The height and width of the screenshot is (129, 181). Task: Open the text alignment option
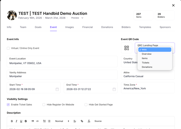pos(75,121)
